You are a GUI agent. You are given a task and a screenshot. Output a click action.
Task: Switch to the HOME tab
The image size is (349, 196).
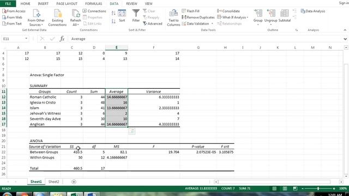26,4
